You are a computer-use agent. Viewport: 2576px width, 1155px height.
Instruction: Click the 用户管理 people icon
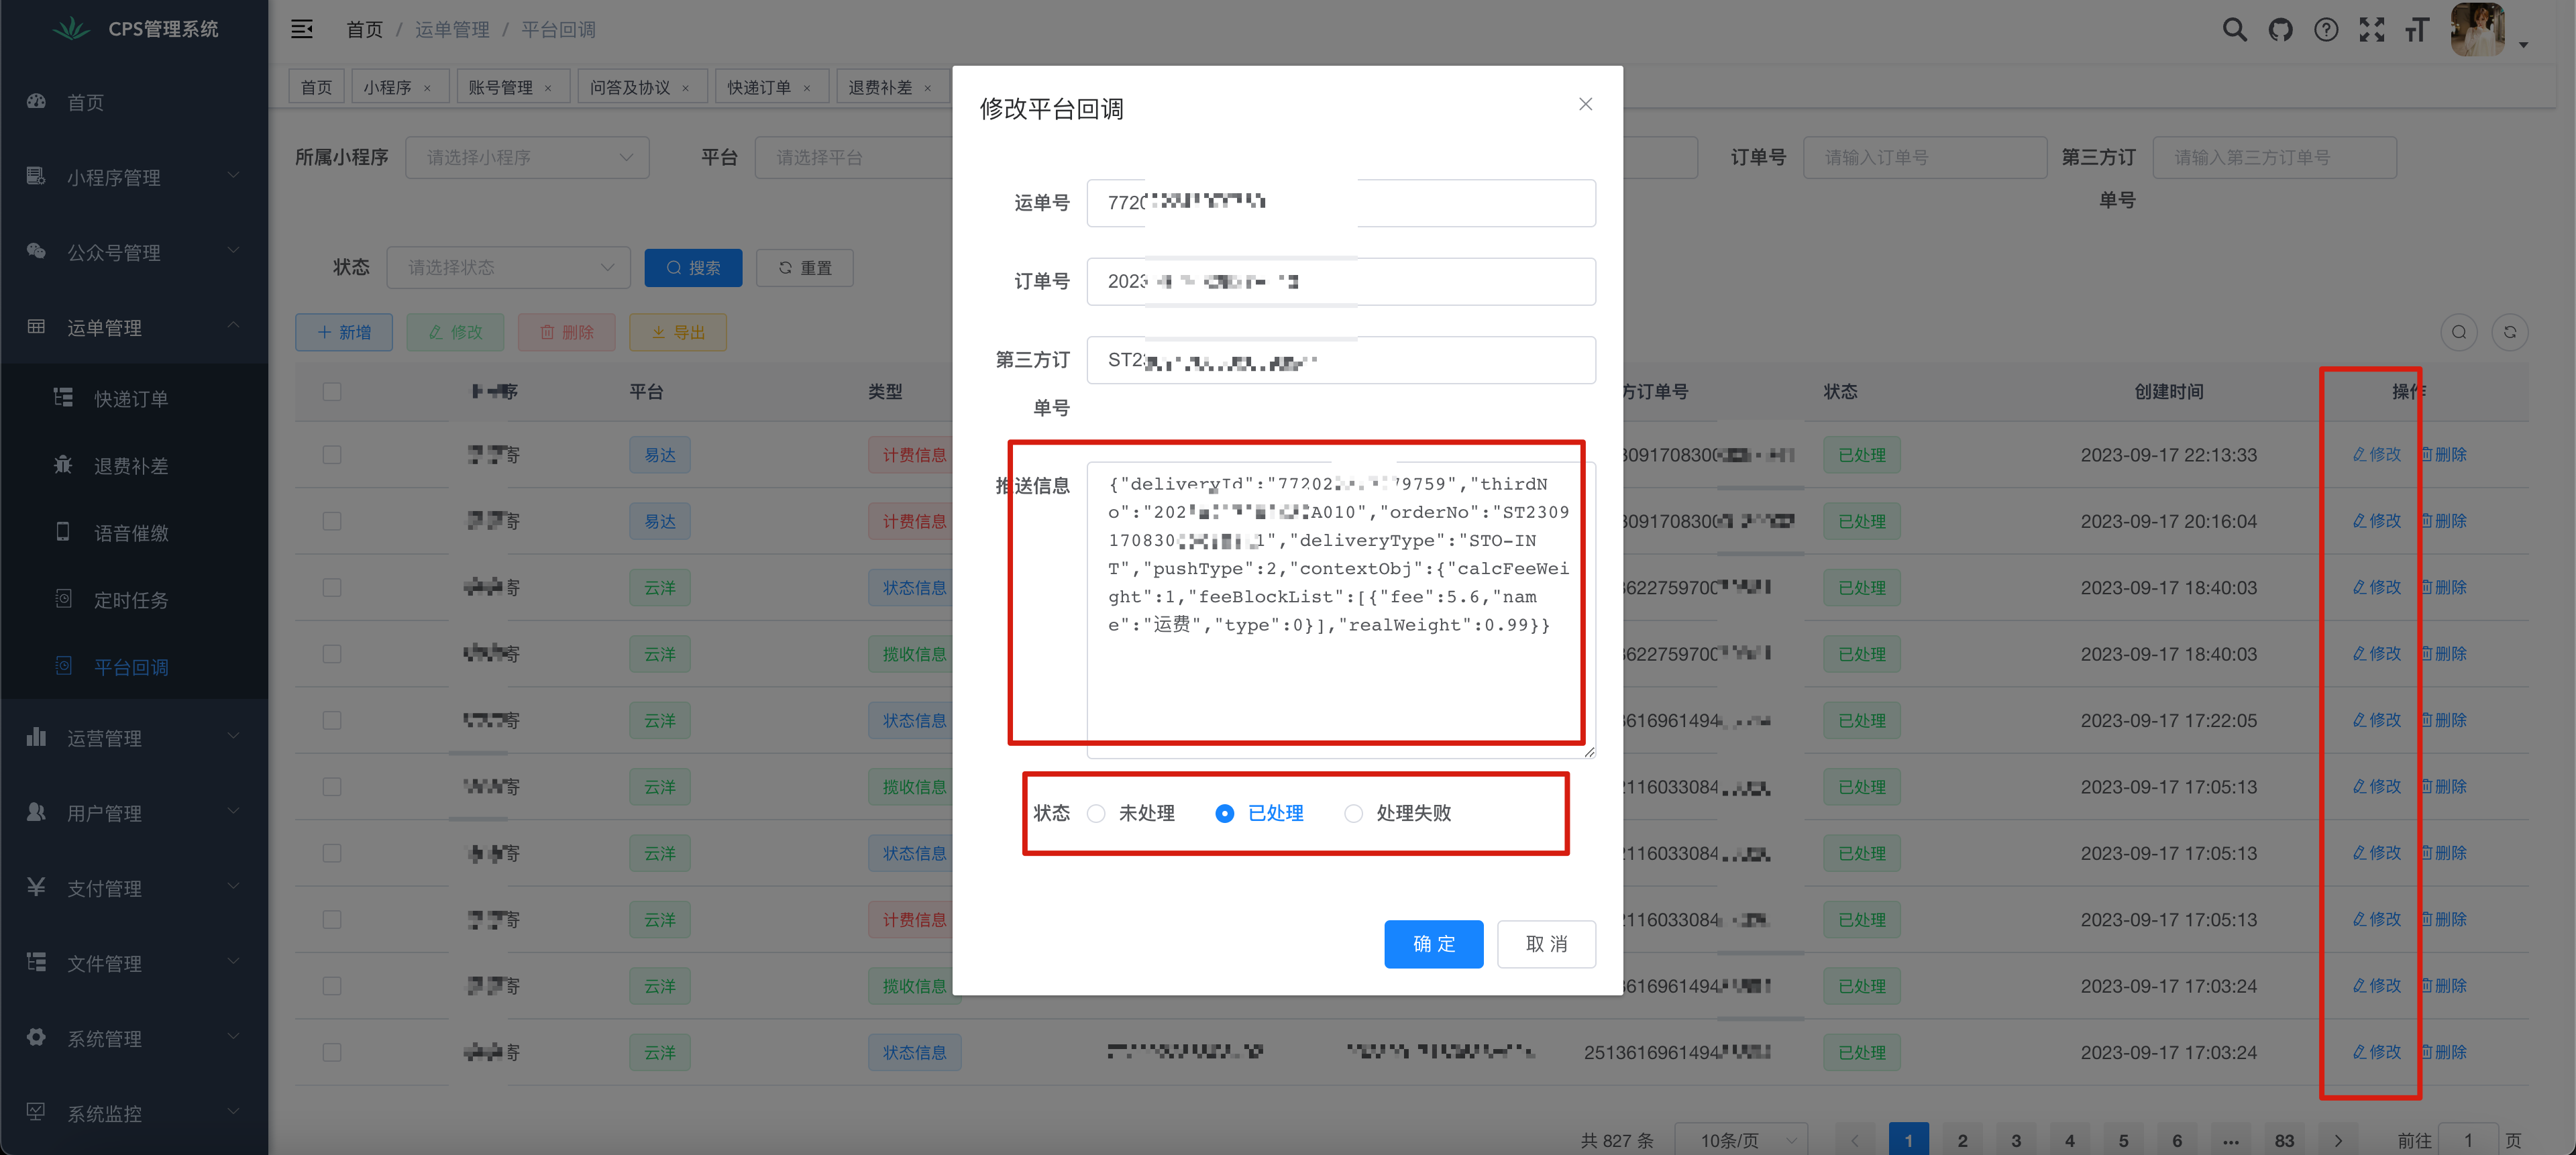36,811
